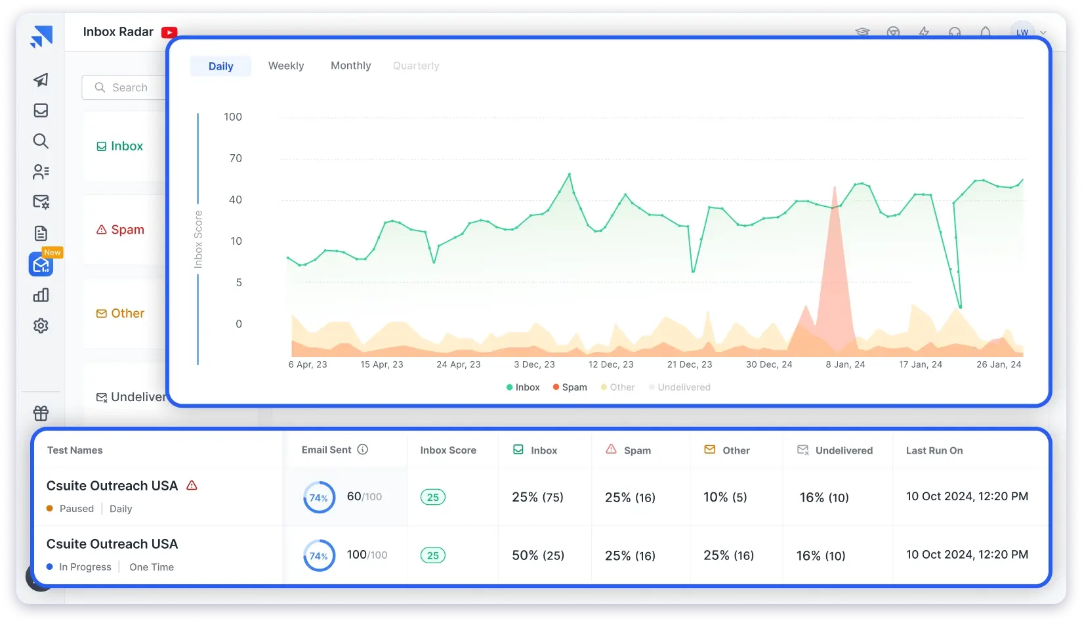The width and height of the screenshot is (1082, 623).
Task: Switch to the Weekly tab
Action: [x=286, y=66]
